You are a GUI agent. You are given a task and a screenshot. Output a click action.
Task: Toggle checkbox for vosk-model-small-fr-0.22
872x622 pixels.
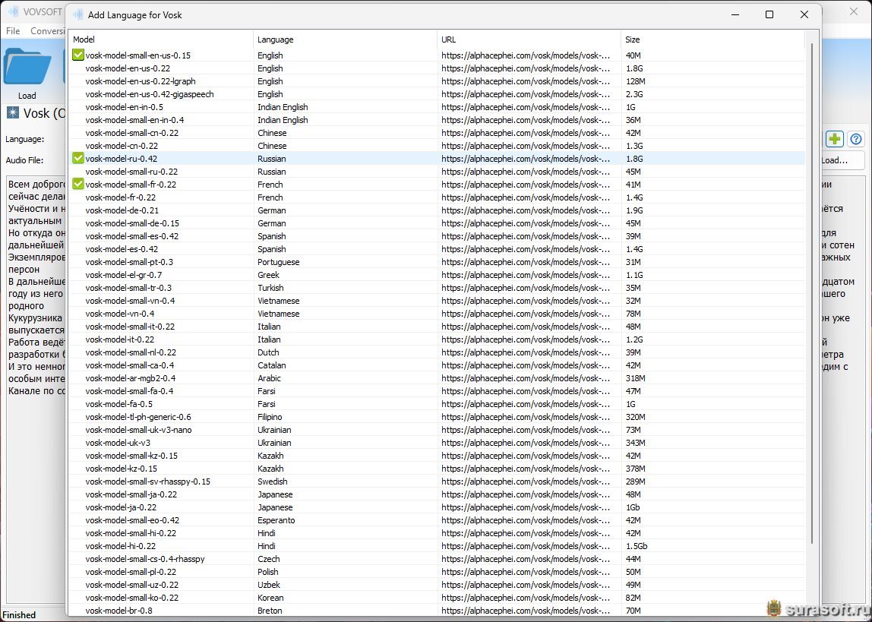coord(77,184)
